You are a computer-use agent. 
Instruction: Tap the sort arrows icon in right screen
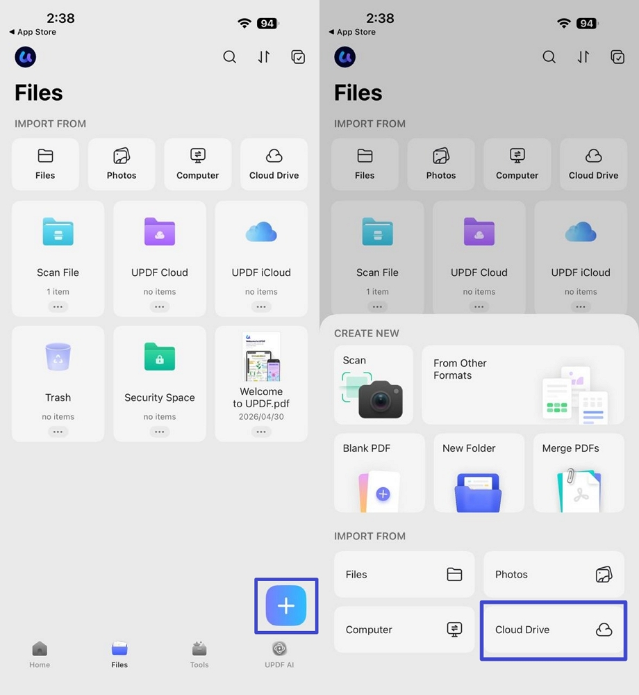click(583, 57)
